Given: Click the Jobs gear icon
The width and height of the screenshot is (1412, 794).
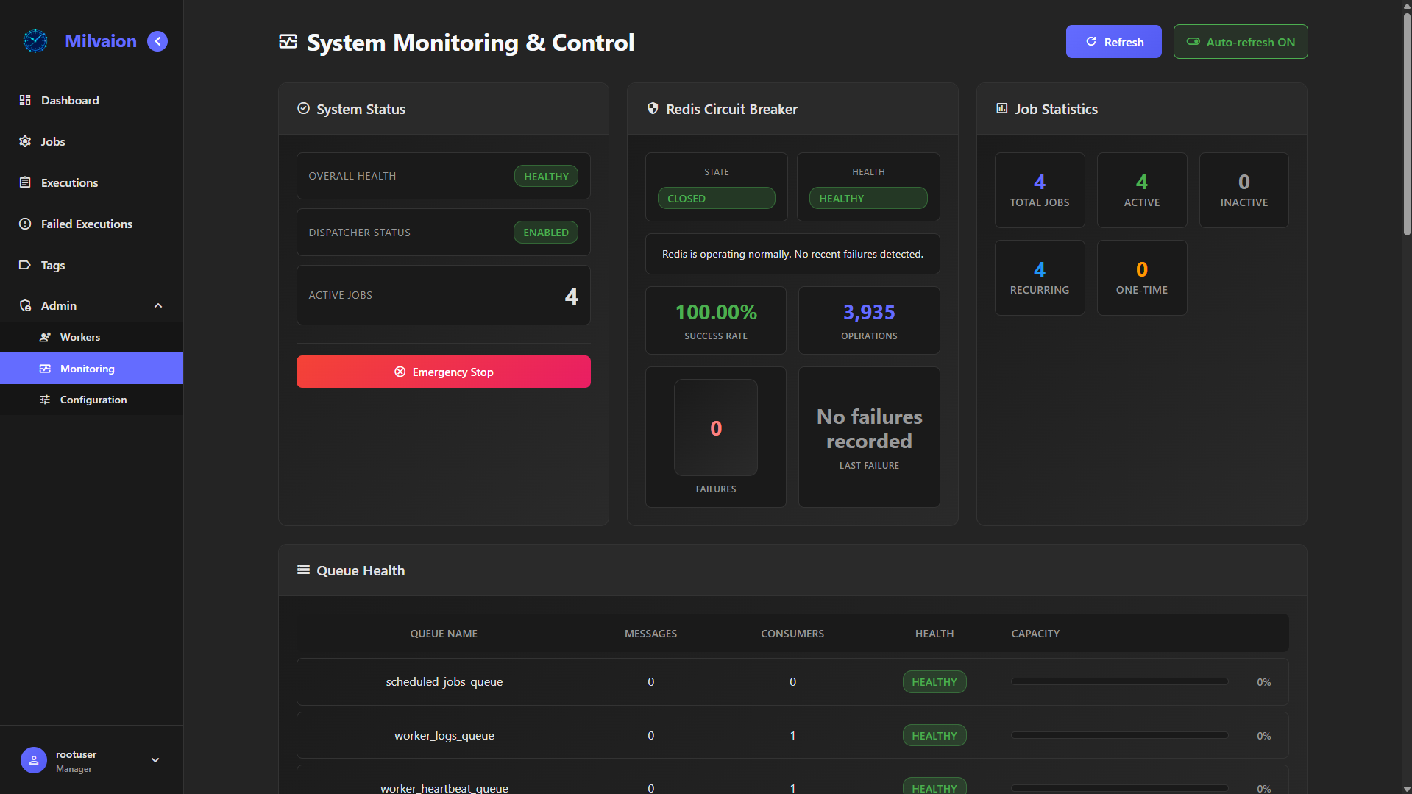Looking at the screenshot, I should tap(25, 141).
